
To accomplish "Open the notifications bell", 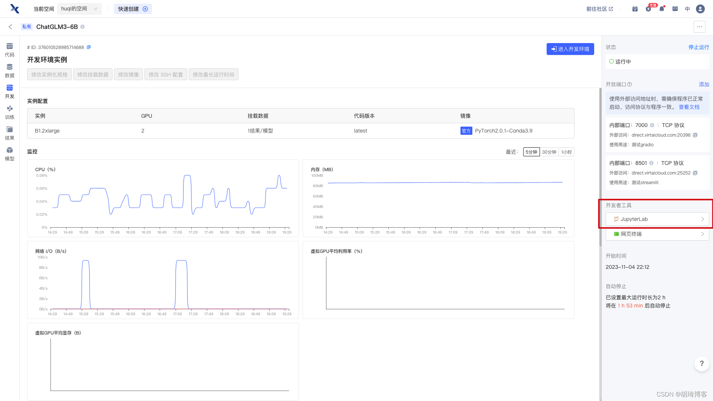I will (661, 9).
